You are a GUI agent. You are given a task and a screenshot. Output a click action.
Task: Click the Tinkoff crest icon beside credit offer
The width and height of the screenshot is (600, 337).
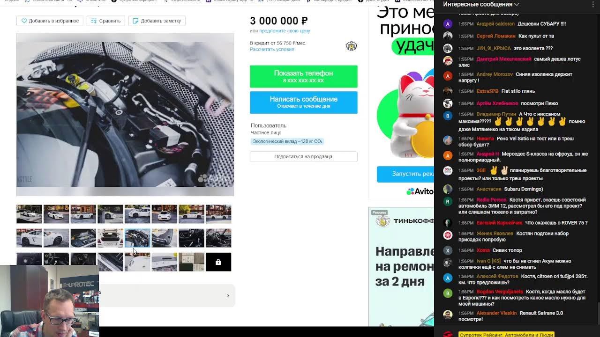click(351, 46)
